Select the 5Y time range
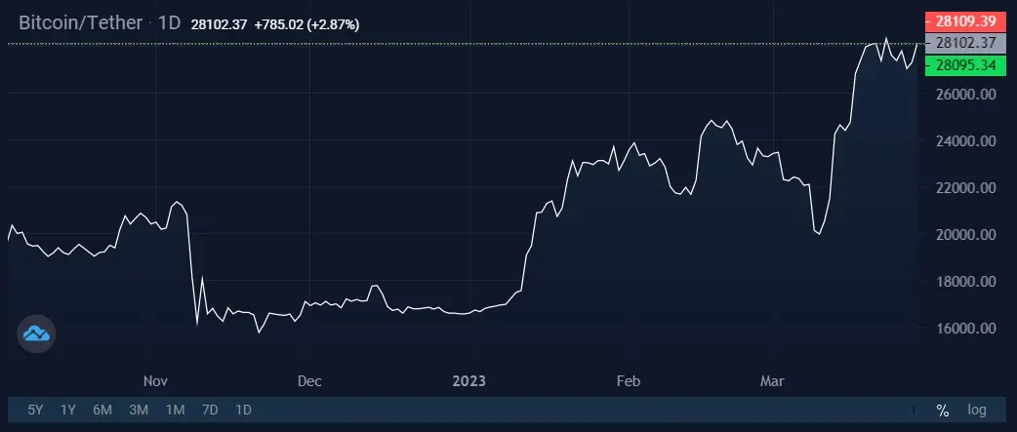The width and height of the screenshot is (1017, 432). click(35, 410)
